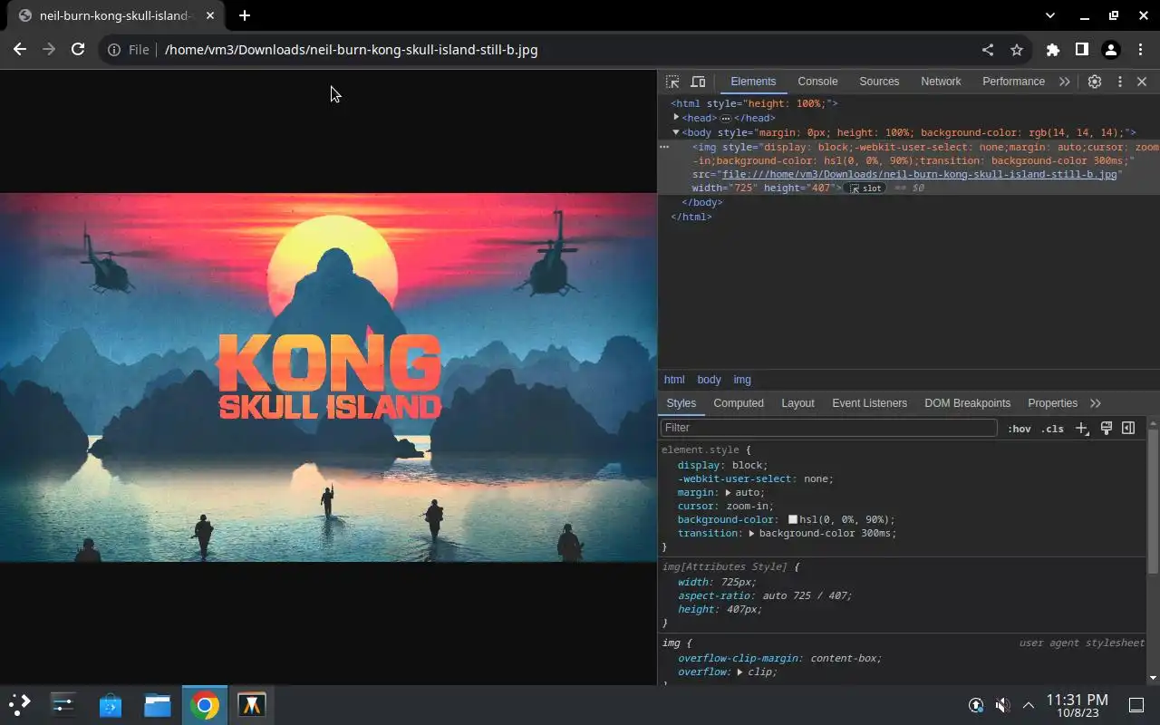
Task: Go back in browser history
Action: click(x=20, y=50)
